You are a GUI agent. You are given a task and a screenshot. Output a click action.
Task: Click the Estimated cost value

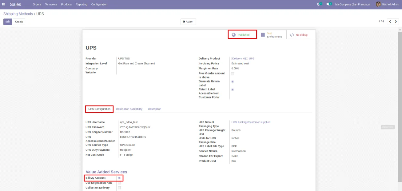[240, 63]
